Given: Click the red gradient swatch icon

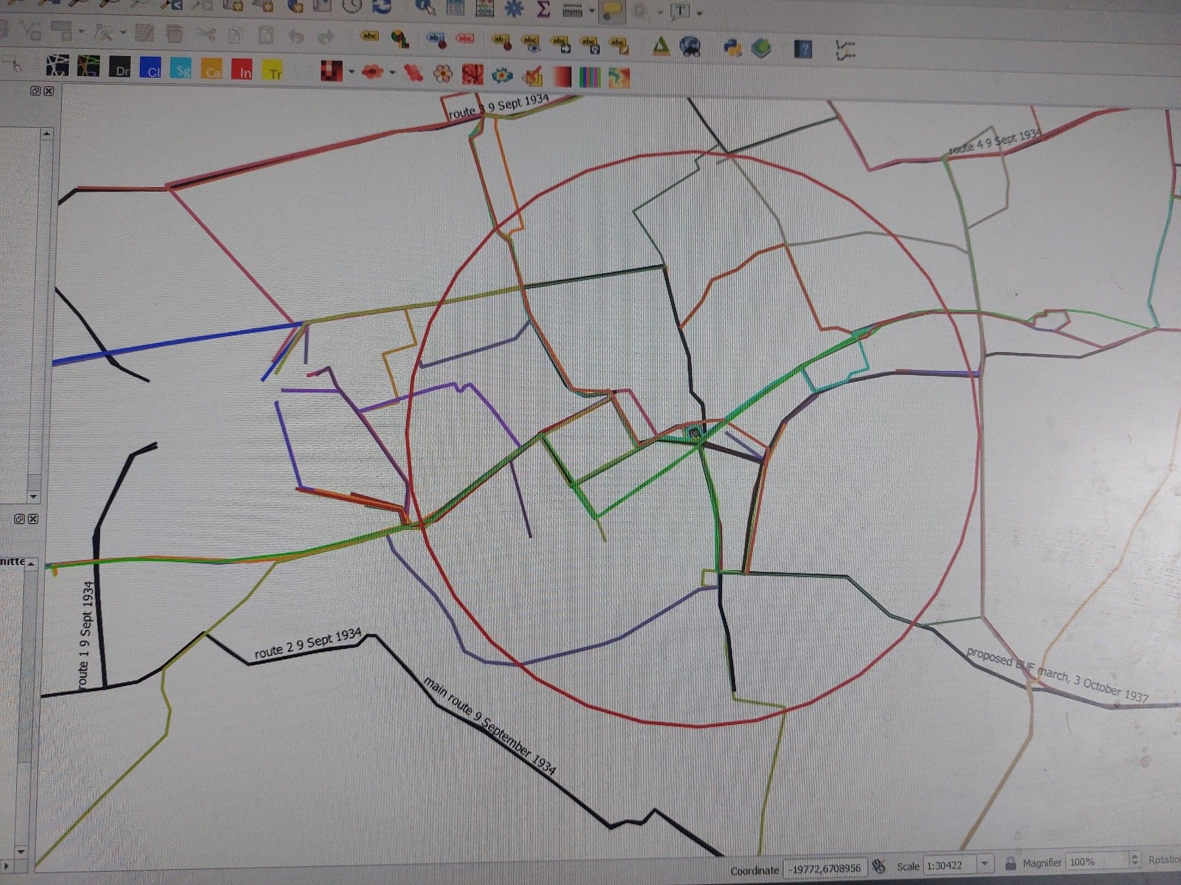Looking at the screenshot, I should [562, 77].
